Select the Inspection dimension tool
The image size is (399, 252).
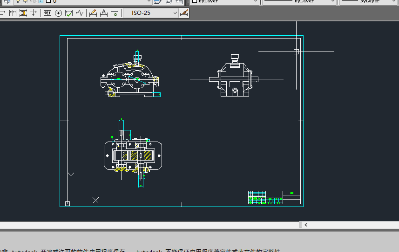(69, 13)
